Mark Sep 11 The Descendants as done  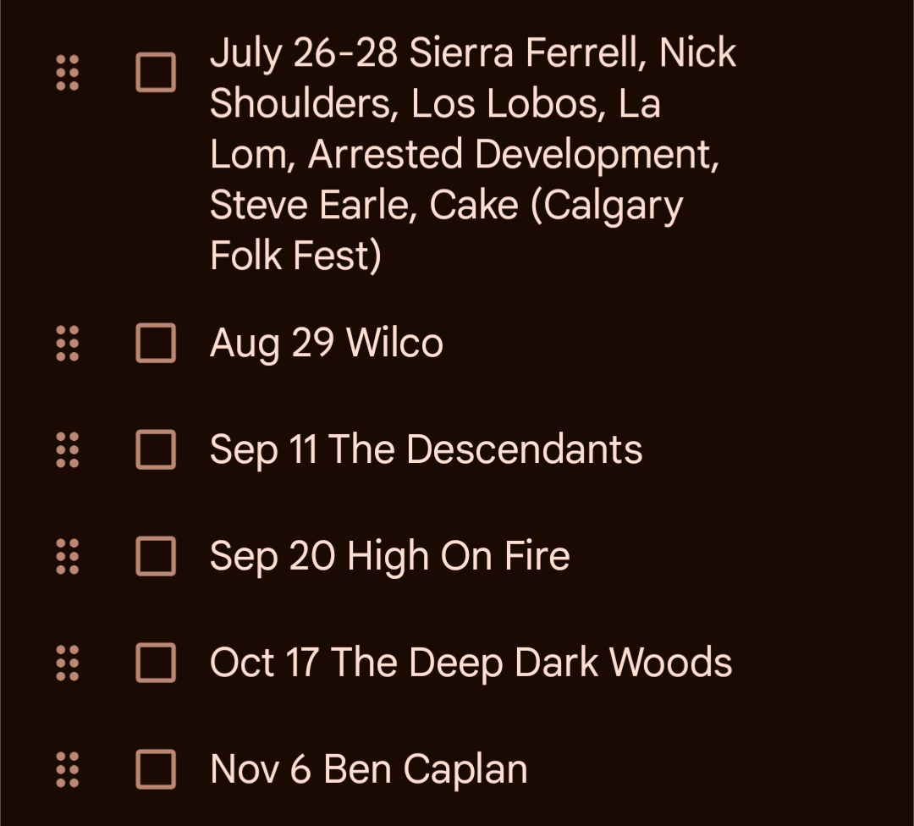point(156,450)
